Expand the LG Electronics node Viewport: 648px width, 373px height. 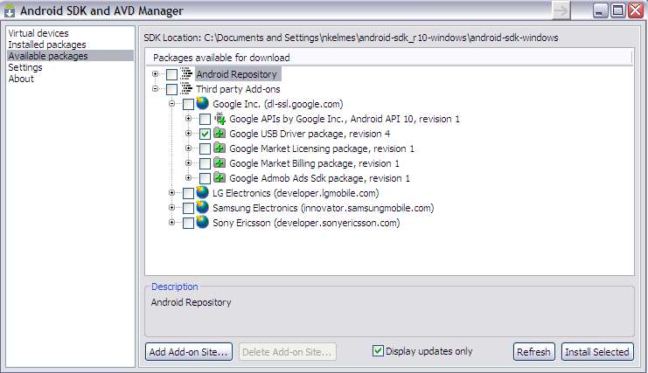[x=172, y=193]
